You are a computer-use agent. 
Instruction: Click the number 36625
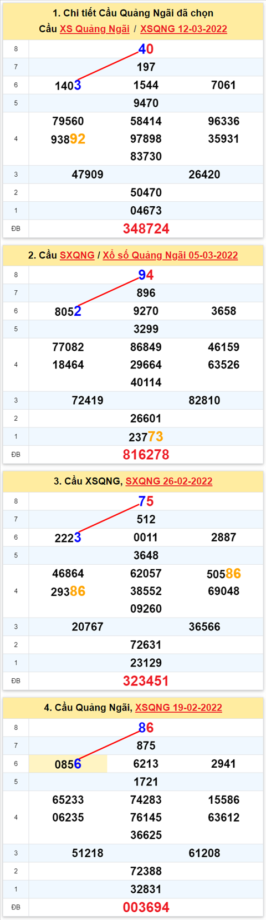[x=146, y=835]
